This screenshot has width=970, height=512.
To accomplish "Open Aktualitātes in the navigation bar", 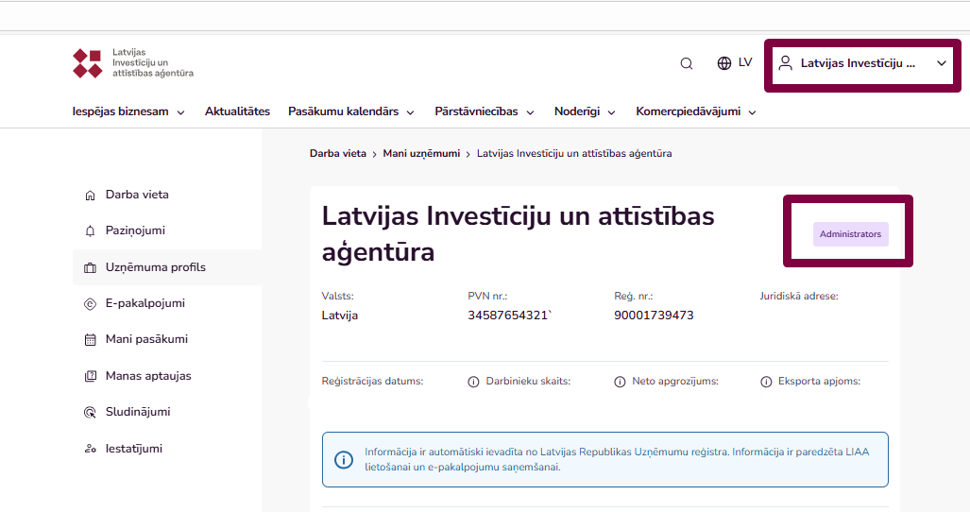I will pos(237,111).
